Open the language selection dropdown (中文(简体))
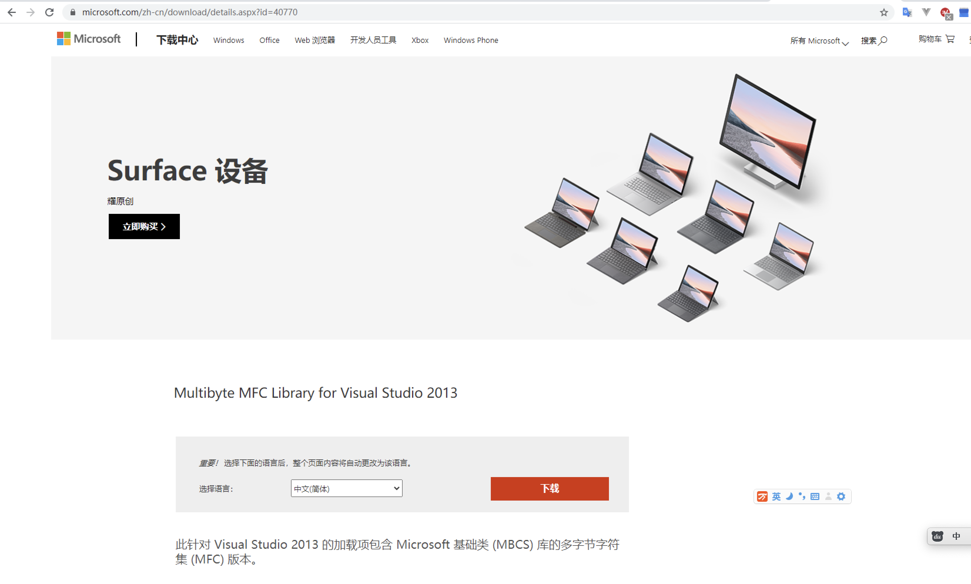971x584 pixels. tap(346, 488)
